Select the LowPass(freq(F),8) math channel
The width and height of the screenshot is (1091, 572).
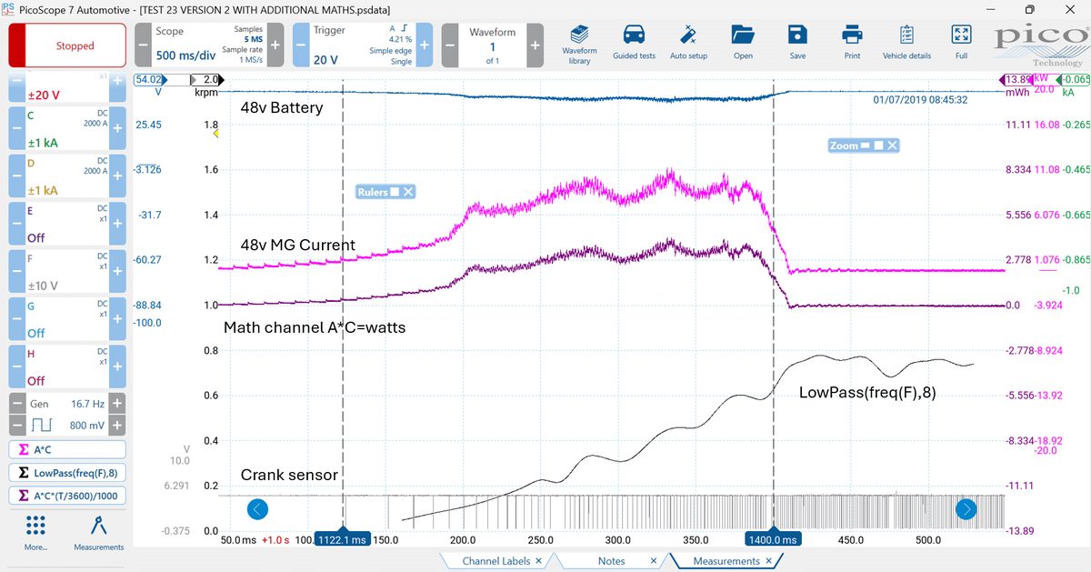67,473
